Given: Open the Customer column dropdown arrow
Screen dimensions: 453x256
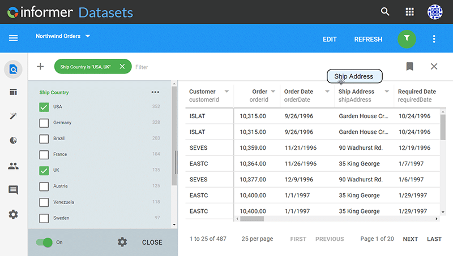Looking at the screenshot, I should click(227, 92).
